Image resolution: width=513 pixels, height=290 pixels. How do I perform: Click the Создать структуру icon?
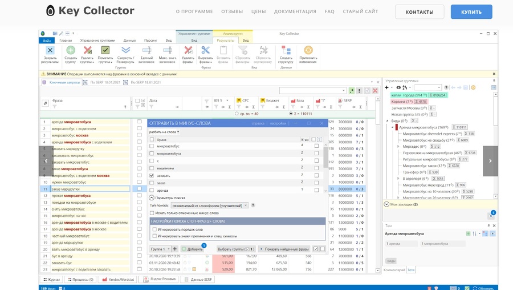click(x=286, y=51)
